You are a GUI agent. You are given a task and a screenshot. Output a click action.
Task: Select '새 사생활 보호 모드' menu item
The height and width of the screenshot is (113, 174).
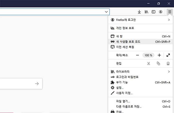pyautogui.click(x=140, y=42)
